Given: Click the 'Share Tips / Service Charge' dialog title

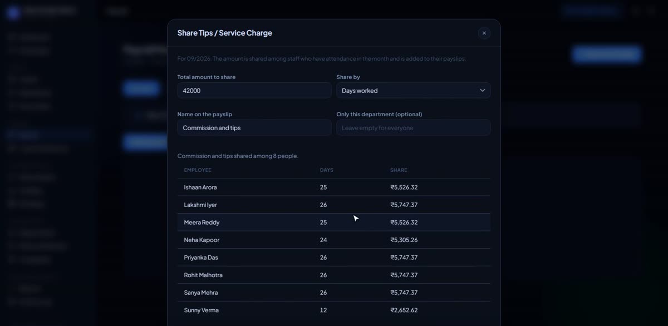Looking at the screenshot, I should coord(225,33).
